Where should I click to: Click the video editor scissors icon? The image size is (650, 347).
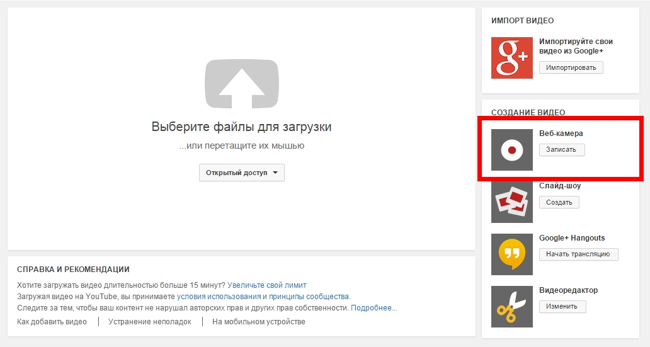tap(512, 306)
